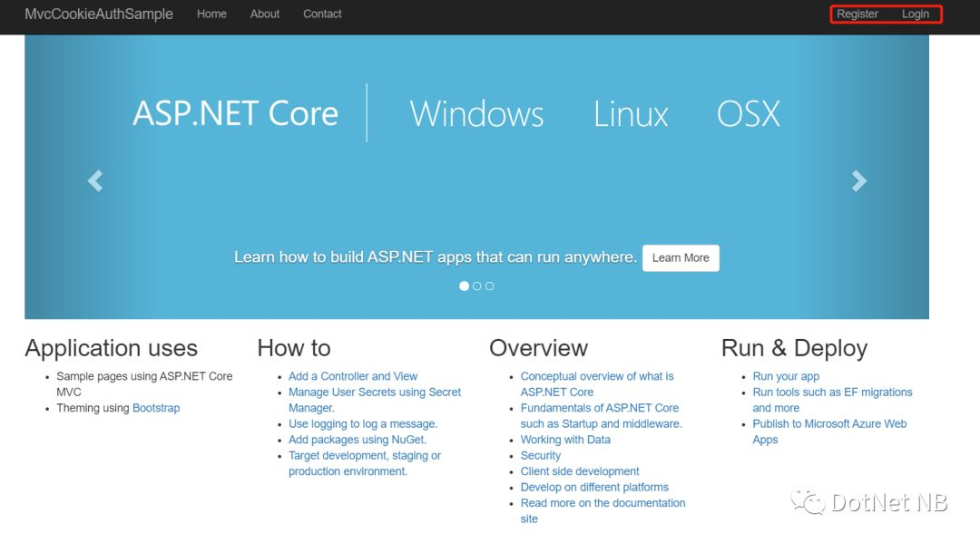The width and height of the screenshot is (980, 543).
Task: Open Fundamentals of ASP.NET Core link
Action: (601, 416)
